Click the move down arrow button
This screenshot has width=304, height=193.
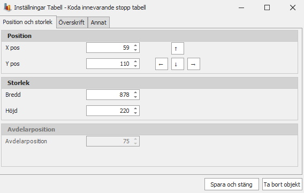(x=177, y=64)
